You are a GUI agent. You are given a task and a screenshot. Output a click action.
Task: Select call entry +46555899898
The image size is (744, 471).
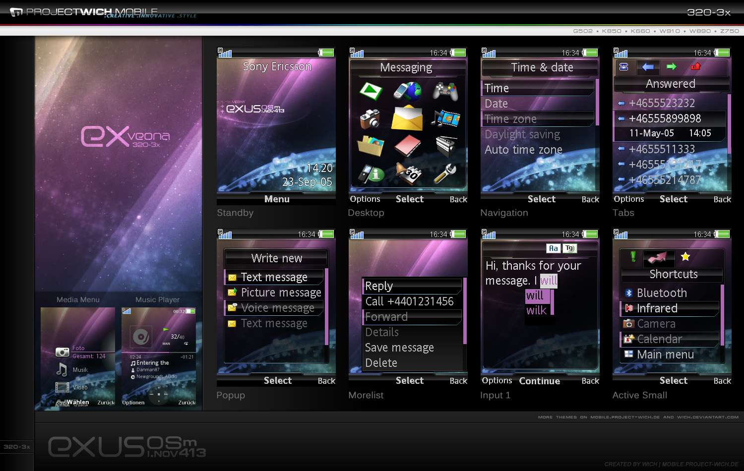pyautogui.click(x=671, y=126)
